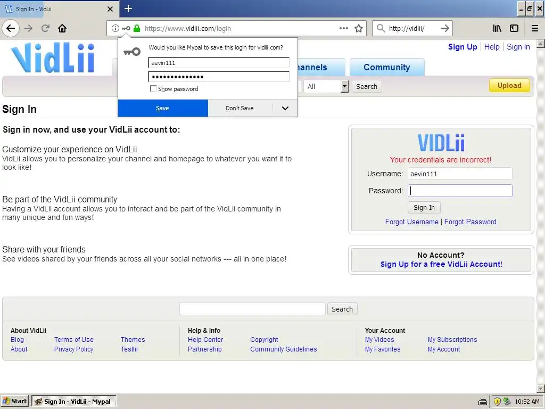Click the search go arrow
This screenshot has width=545, height=409.
[444, 28]
